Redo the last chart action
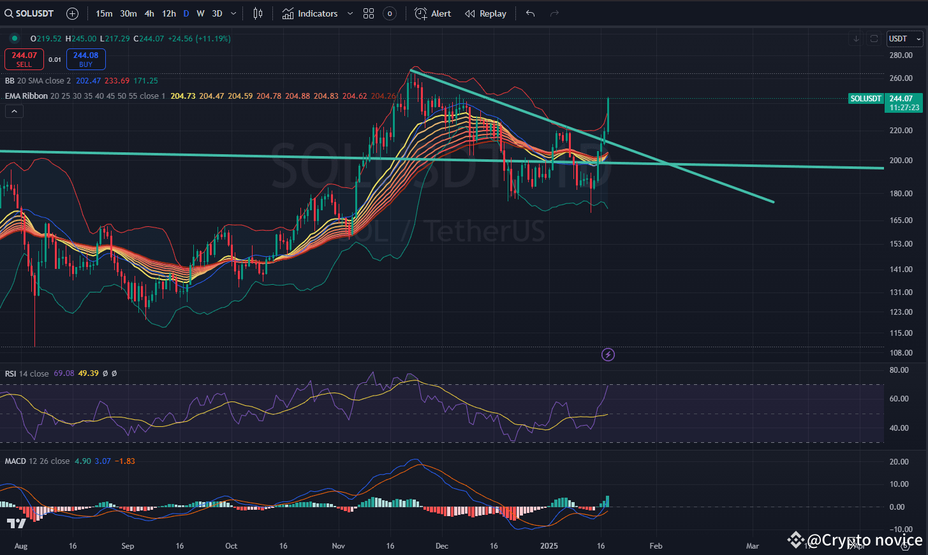Image resolution: width=928 pixels, height=555 pixels. click(x=554, y=13)
